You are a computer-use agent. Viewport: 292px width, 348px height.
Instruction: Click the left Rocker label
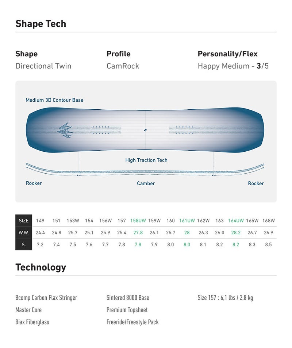click(34, 183)
